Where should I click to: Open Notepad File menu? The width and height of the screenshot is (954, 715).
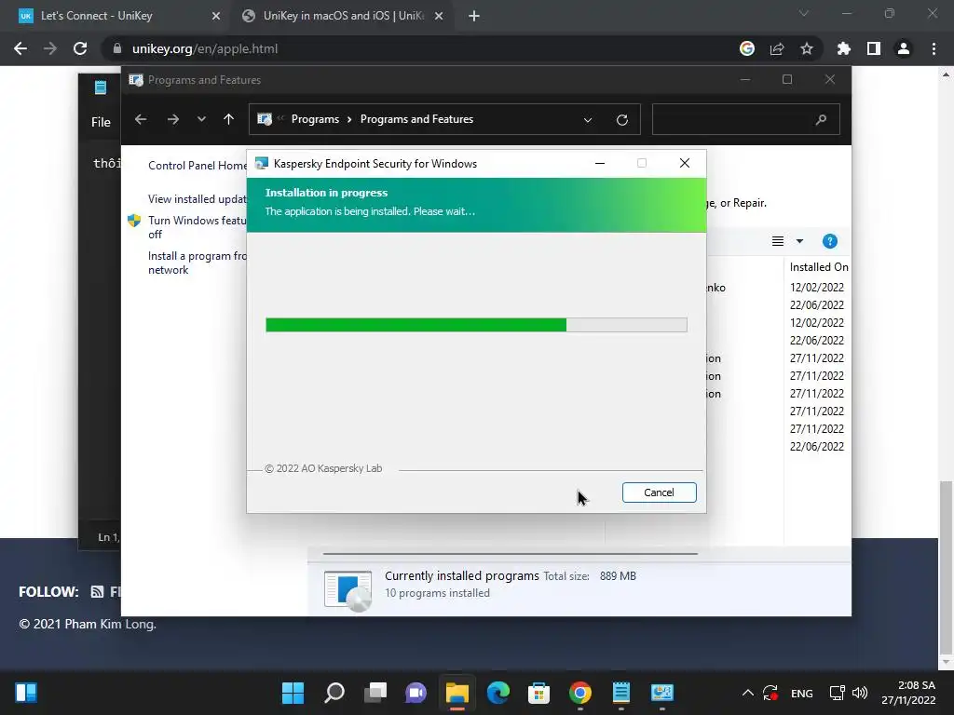click(101, 122)
